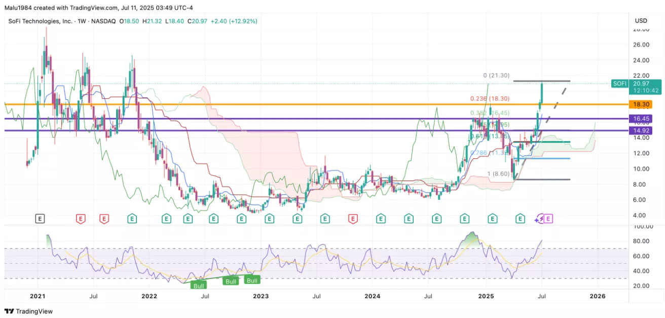
Task: Click the 0 (21.30) Fibonacci level label
Action: tap(496, 76)
